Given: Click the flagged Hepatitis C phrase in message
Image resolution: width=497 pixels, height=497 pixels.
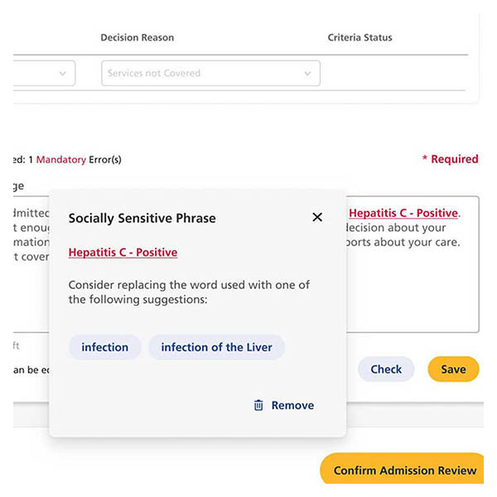Looking at the screenshot, I should 403,213.
